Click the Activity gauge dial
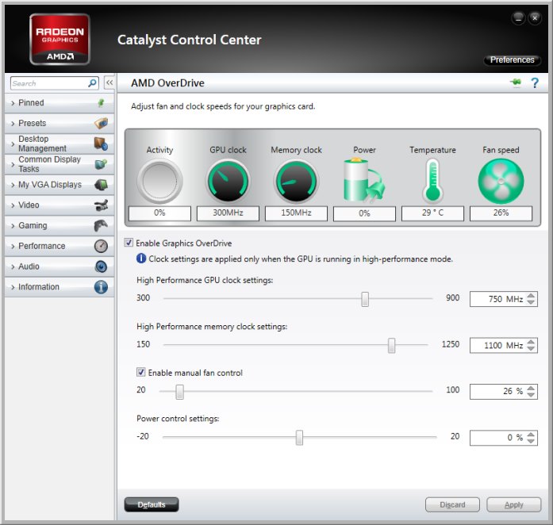Viewport: 553px width, 525px height. pyautogui.click(x=159, y=181)
